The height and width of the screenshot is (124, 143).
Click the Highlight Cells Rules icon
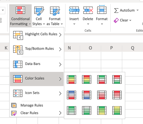pyautogui.click(x=18, y=35)
